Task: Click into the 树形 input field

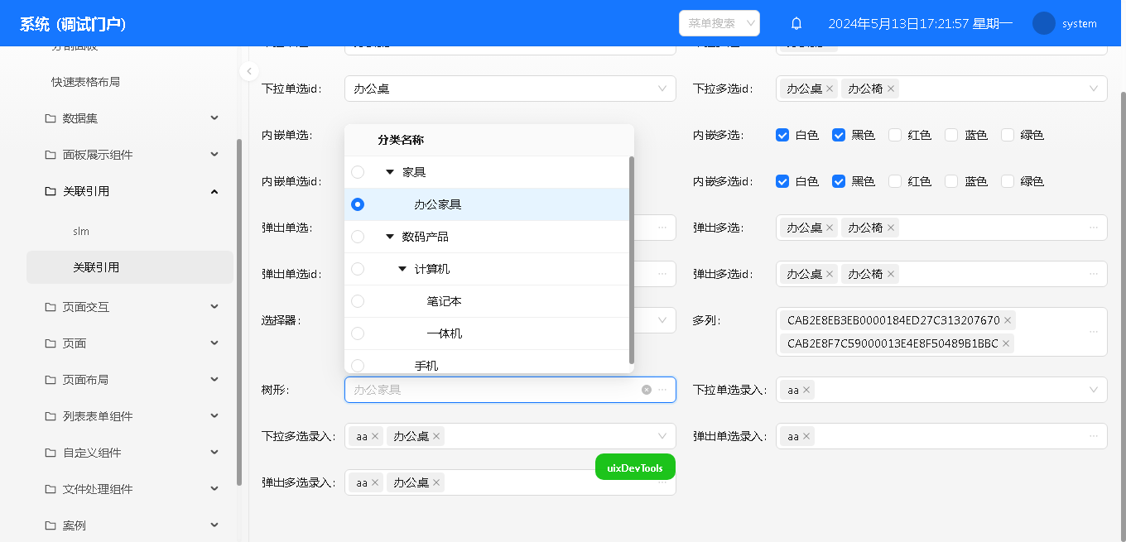Action: click(x=488, y=390)
